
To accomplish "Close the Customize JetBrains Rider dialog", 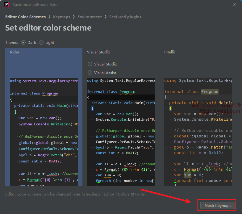I will [235, 4].
